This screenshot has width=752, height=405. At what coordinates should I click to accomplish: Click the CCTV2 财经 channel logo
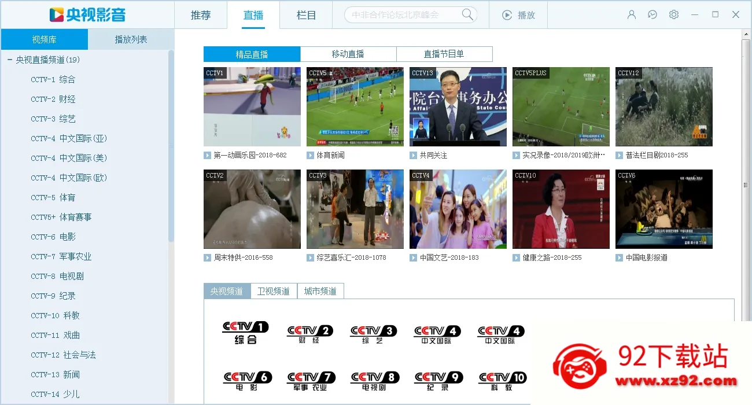click(x=310, y=334)
